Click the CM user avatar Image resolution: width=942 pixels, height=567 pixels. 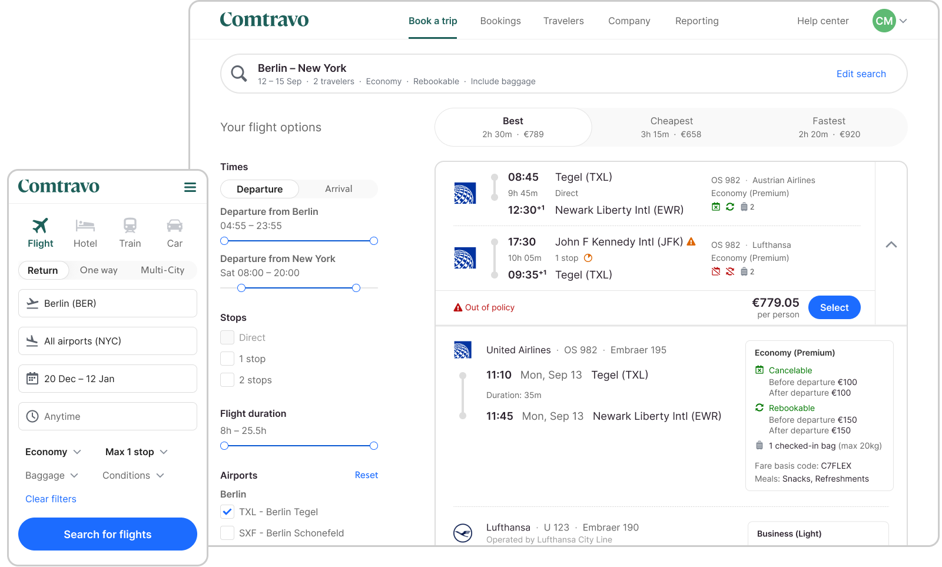[x=884, y=21]
